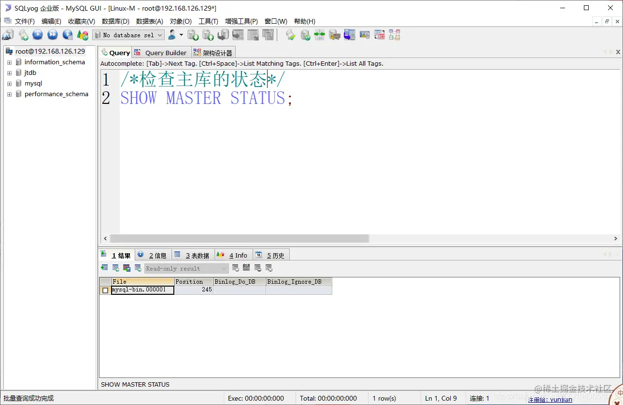Image resolution: width=623 pixels, height=405 pixels.
Task: Open the User Manager person icon
Action: tap(171, 35)
